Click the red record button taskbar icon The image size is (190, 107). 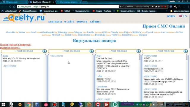(x=55, y=104)
